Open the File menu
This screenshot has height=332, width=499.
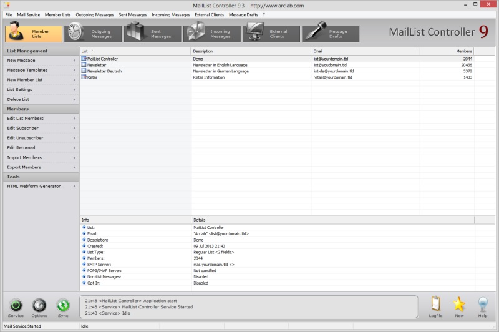9,14
